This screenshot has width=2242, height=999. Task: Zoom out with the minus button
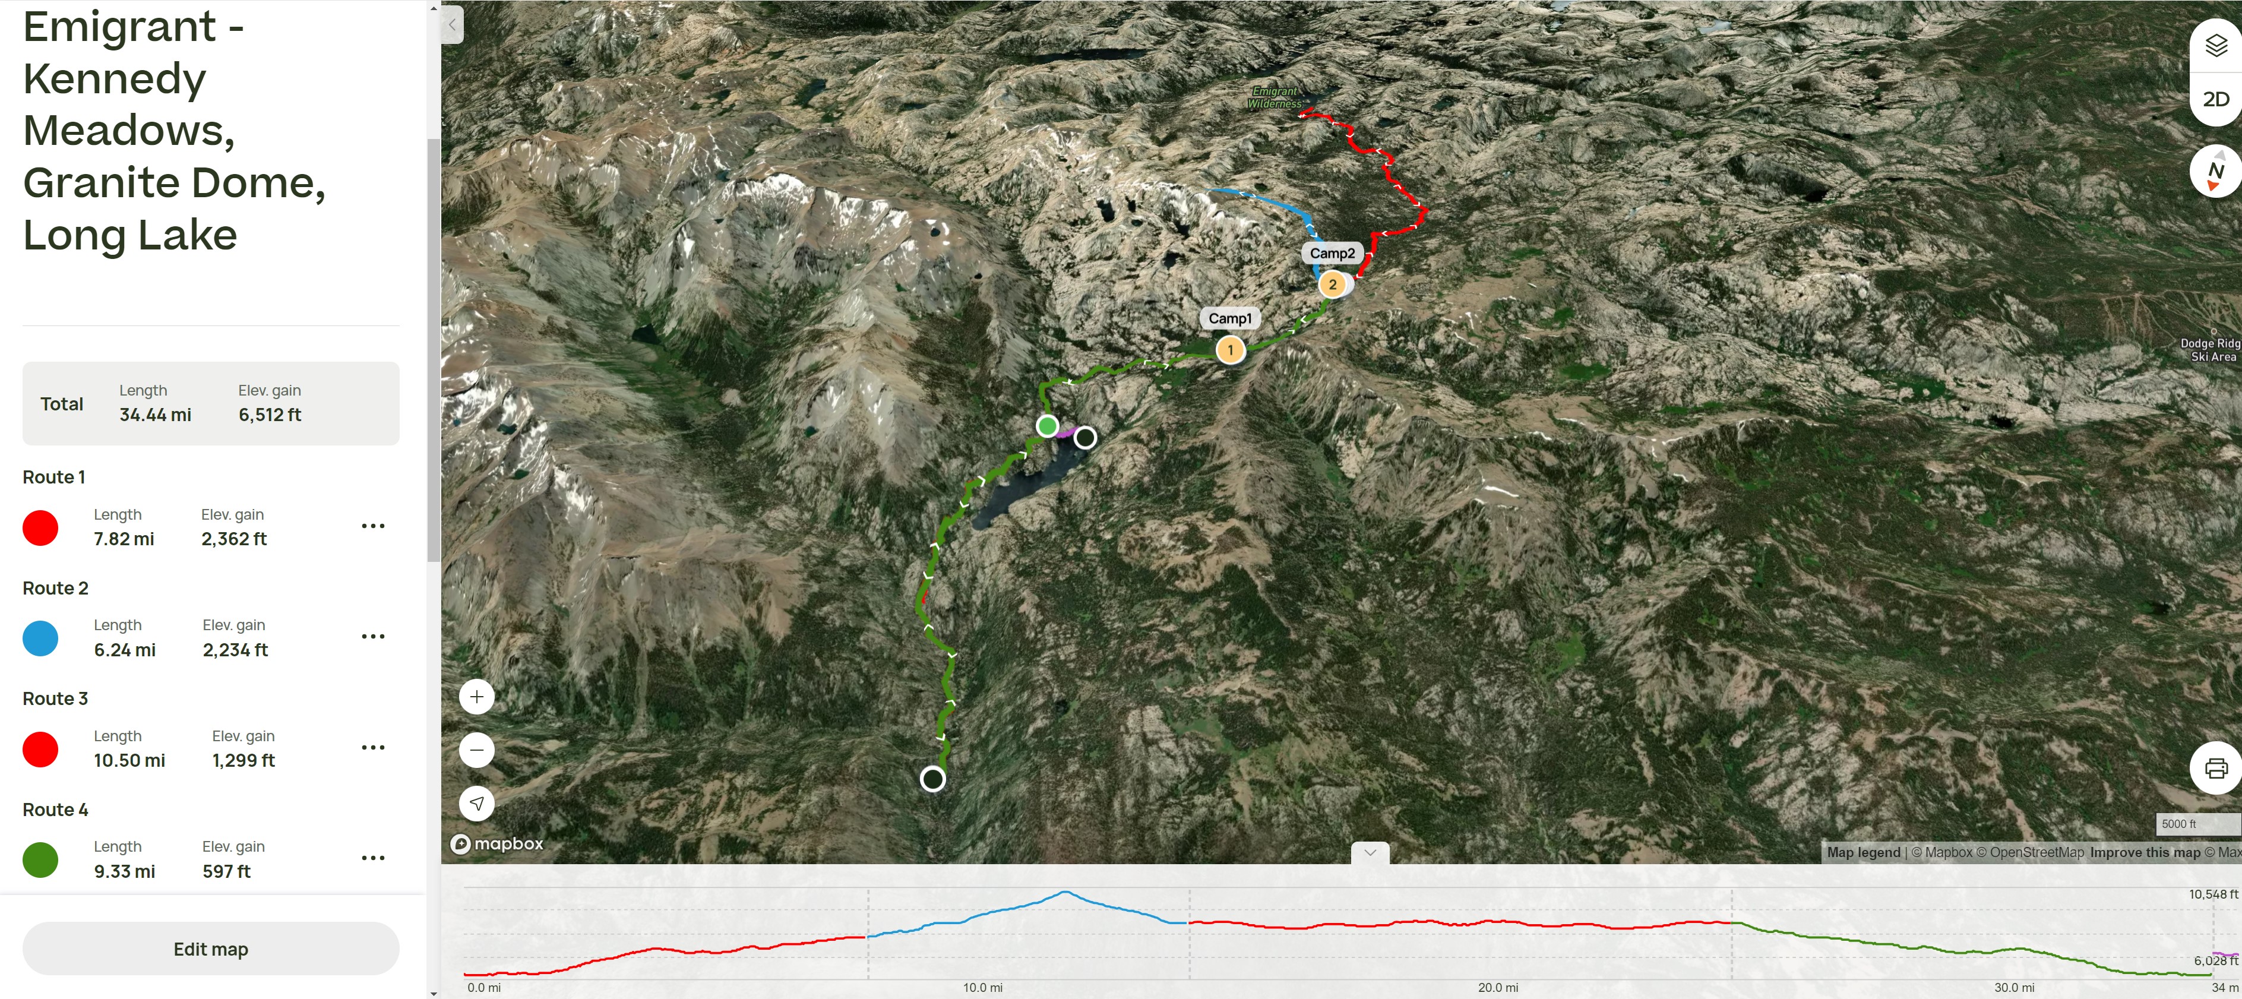coord(477,750)
